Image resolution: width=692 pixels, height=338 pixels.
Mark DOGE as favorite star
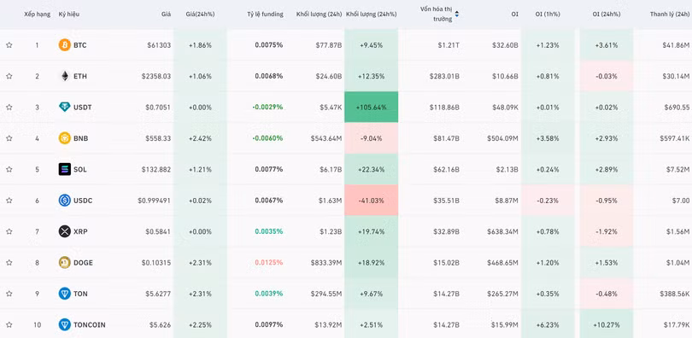(9, 263)
